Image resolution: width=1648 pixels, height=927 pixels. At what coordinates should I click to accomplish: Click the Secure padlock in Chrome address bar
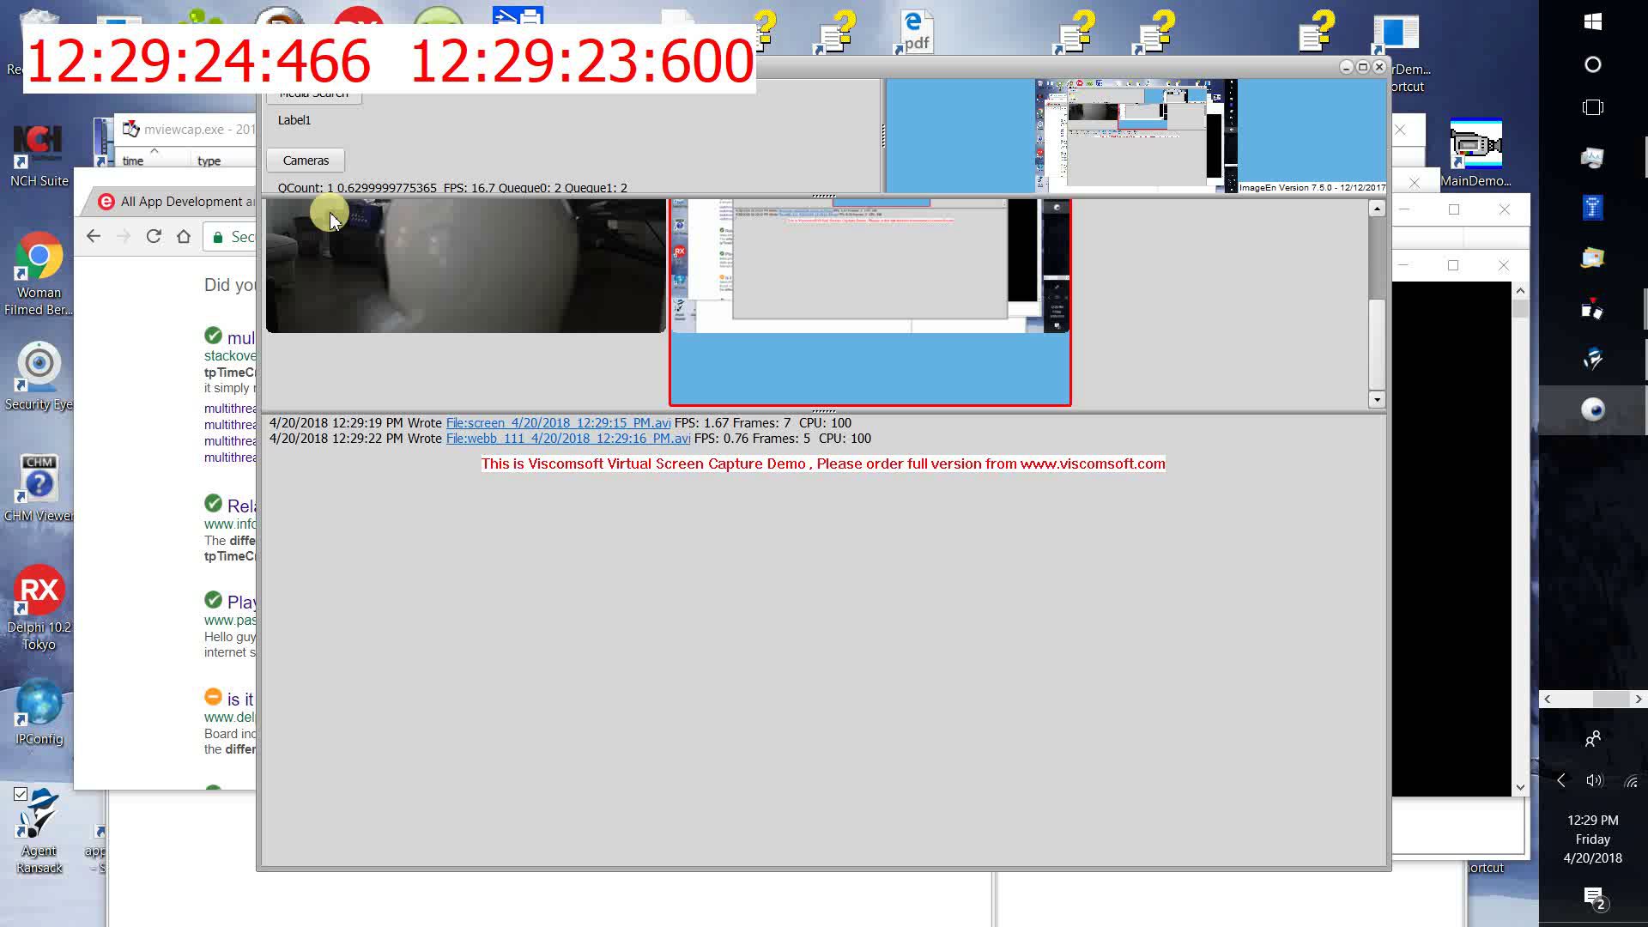click(218, 237)
